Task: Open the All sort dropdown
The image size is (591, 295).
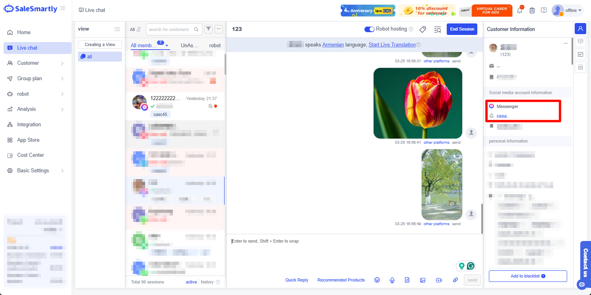Action: [x=136, y=29]
